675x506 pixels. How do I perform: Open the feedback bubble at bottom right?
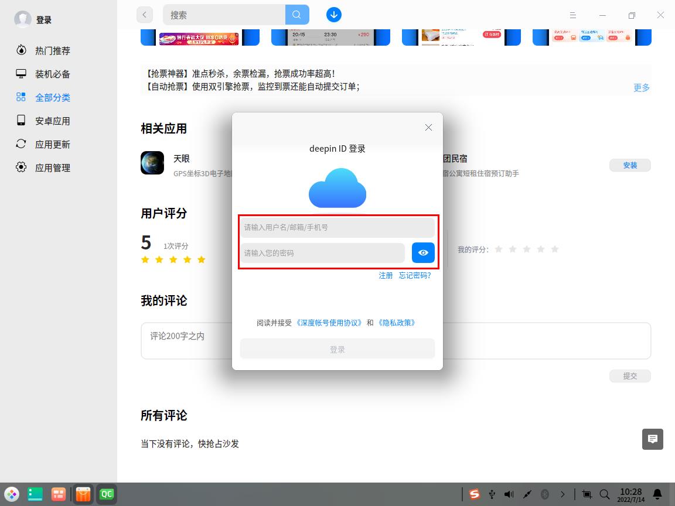click(x=652, y=438)
